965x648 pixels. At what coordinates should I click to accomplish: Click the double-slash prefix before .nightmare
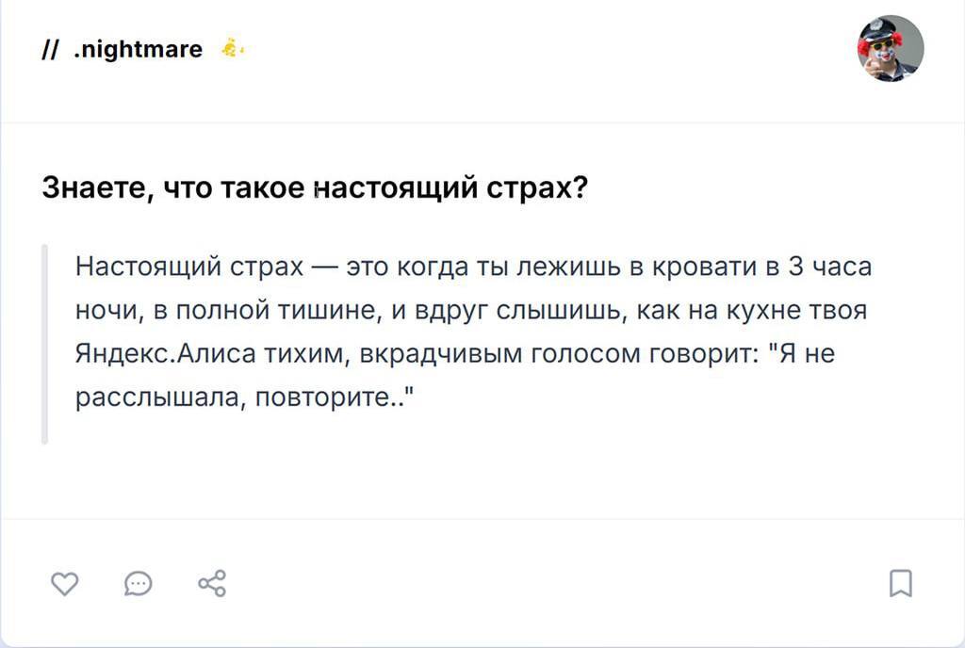click(x=51, y=50)
